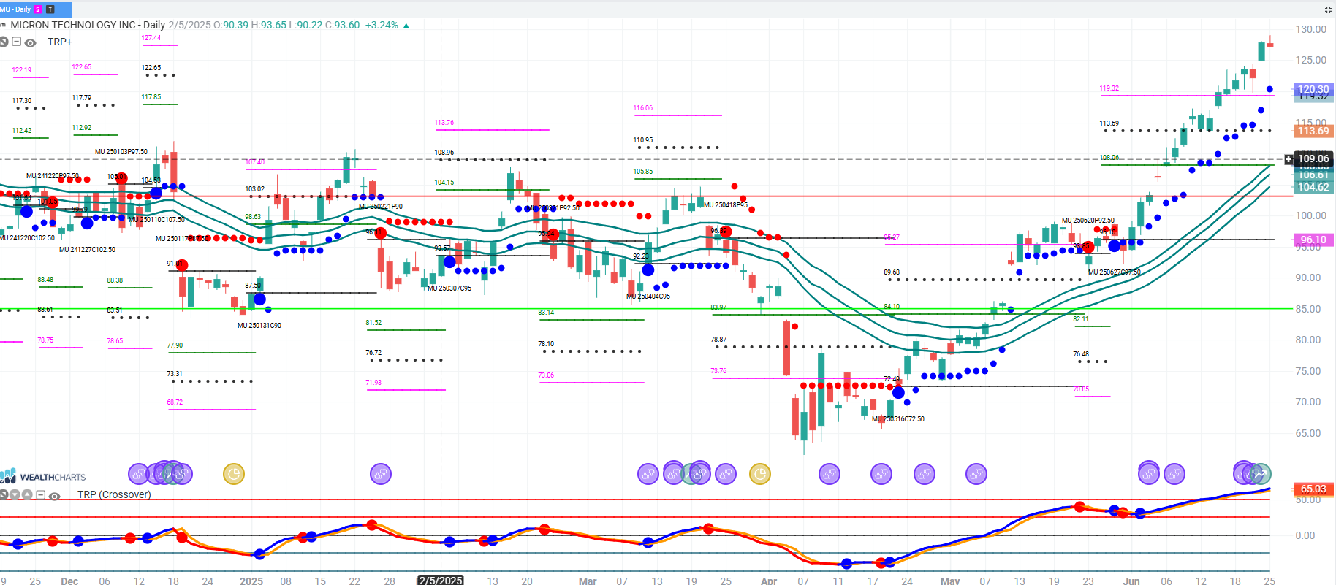The height and width of the screenshot is (585, 1336).
Task: Open the yellow pie-chart event icon before January 2025
Action: tap(234, 474)
